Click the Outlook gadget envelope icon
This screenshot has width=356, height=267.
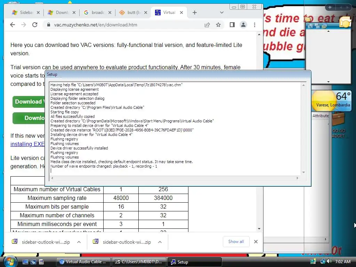[x=308, y=19]
